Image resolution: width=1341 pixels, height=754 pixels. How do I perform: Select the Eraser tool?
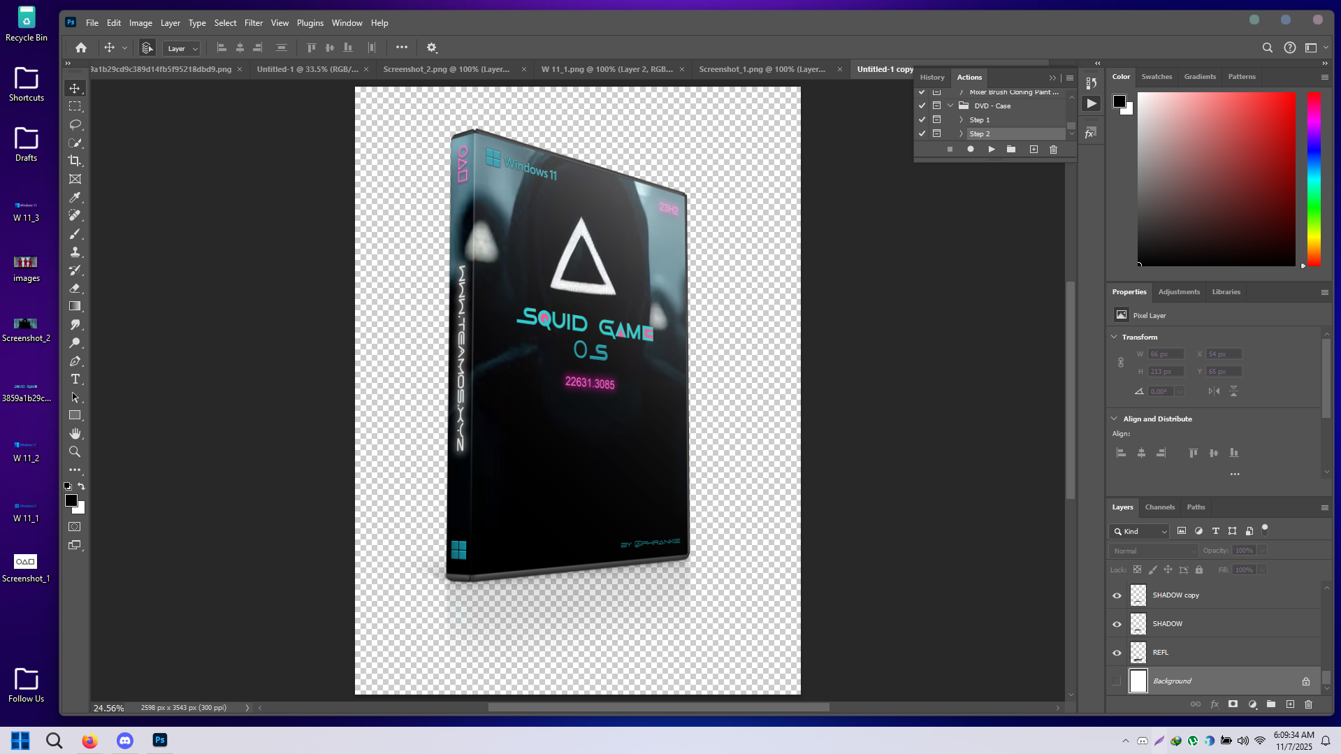(75, 288)
